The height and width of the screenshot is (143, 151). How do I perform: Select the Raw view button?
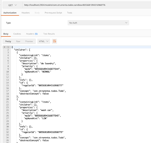tap(18, 41)
